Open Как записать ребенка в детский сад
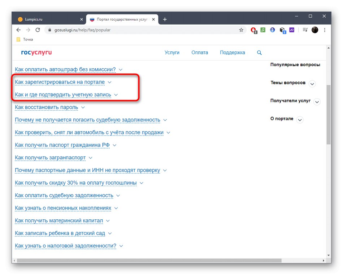 tap(60, 233)
